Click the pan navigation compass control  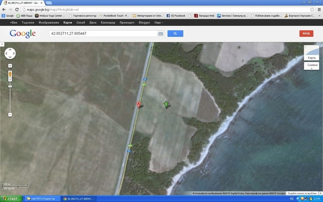pyautogui.click(x=10, y=54)
